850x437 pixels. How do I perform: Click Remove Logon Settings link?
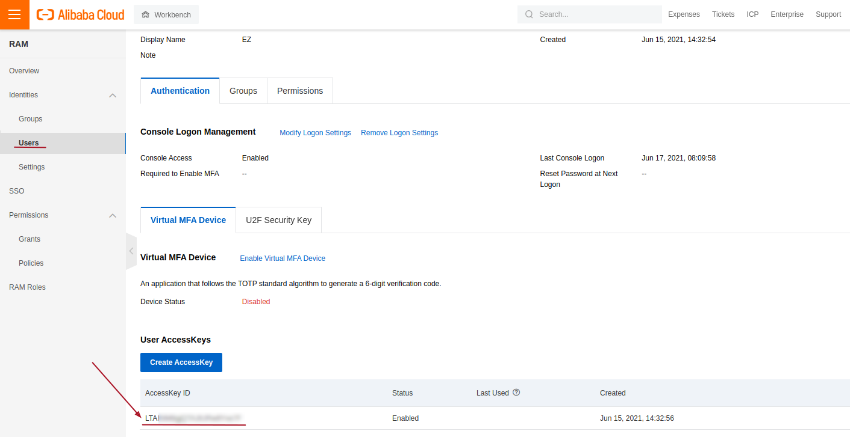point(399,133)
